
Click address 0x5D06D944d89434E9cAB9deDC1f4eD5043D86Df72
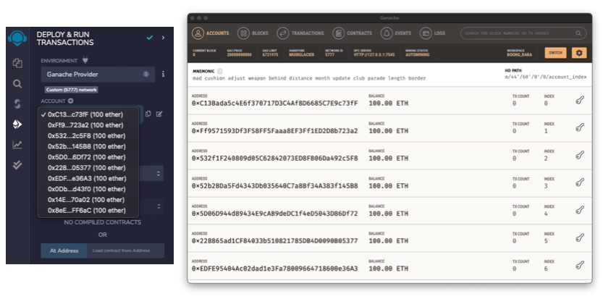click(x=274, y=214)
